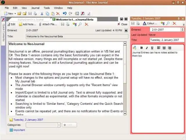186x140 pixels.
Task: Click the Copy icon in main toolbar
Action: (47, 14)
